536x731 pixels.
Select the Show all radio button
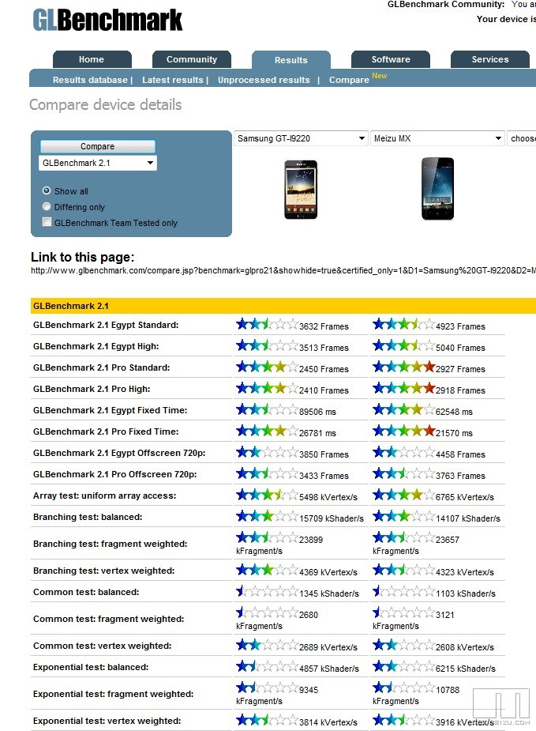point(47,190)
